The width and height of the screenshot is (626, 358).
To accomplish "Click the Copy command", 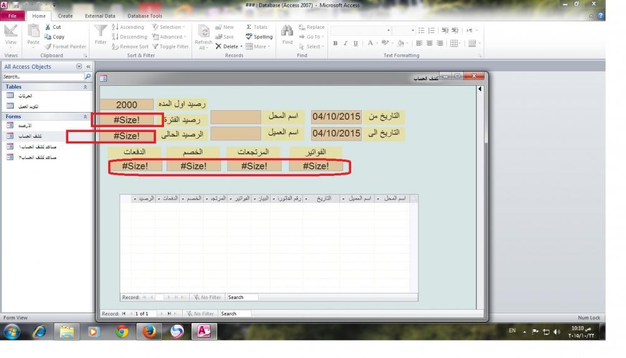I will 54,37.
